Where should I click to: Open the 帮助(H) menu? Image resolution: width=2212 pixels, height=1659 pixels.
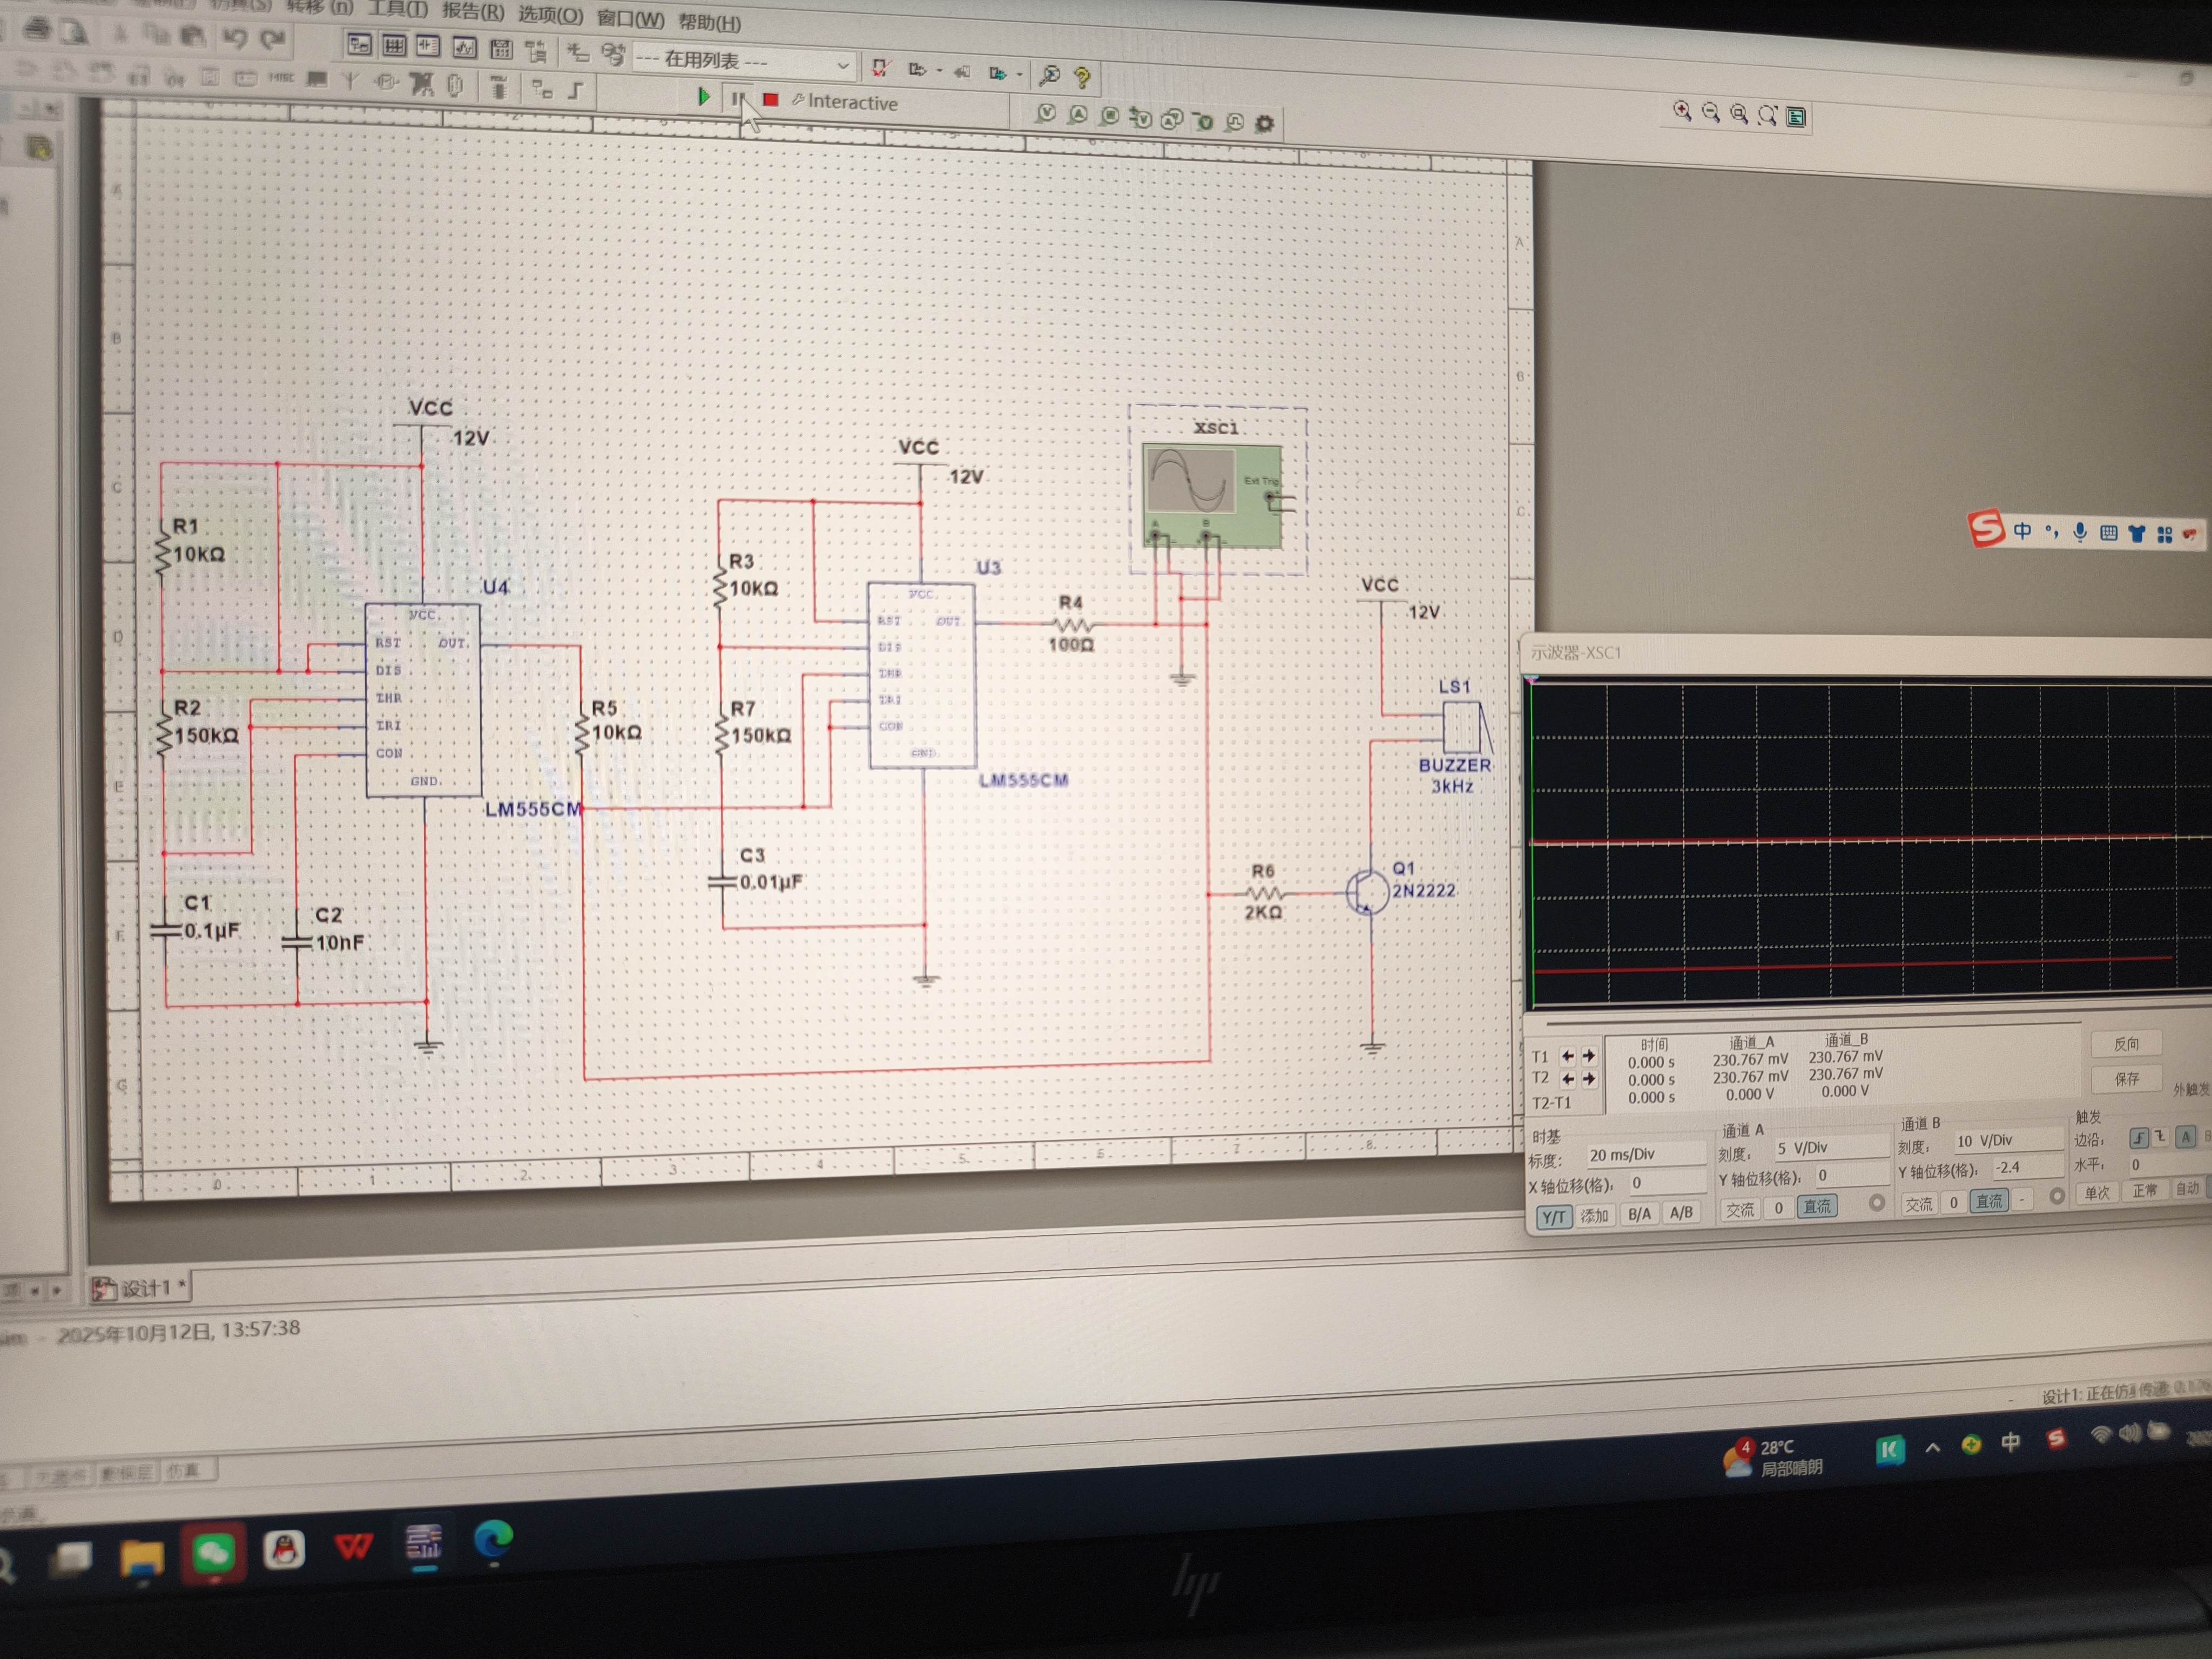(709, 22)
